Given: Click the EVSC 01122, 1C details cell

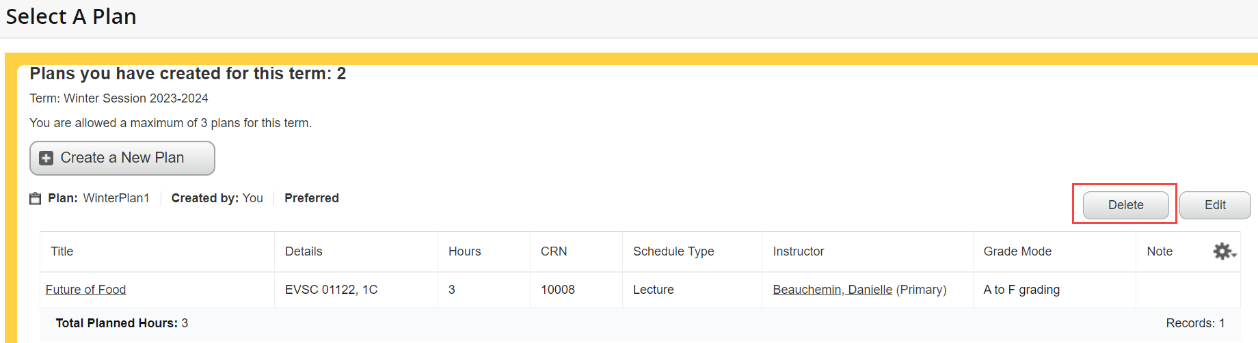Looking at the screenshot, I should tap(331, 290).
